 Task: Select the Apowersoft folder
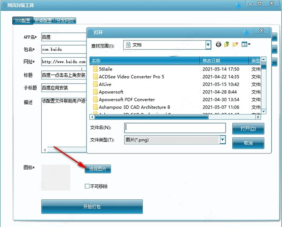(111, 92)
